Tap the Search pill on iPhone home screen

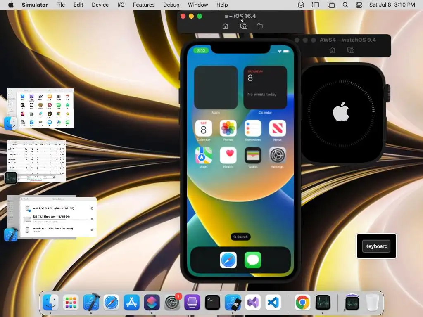(x=240, y=237)
